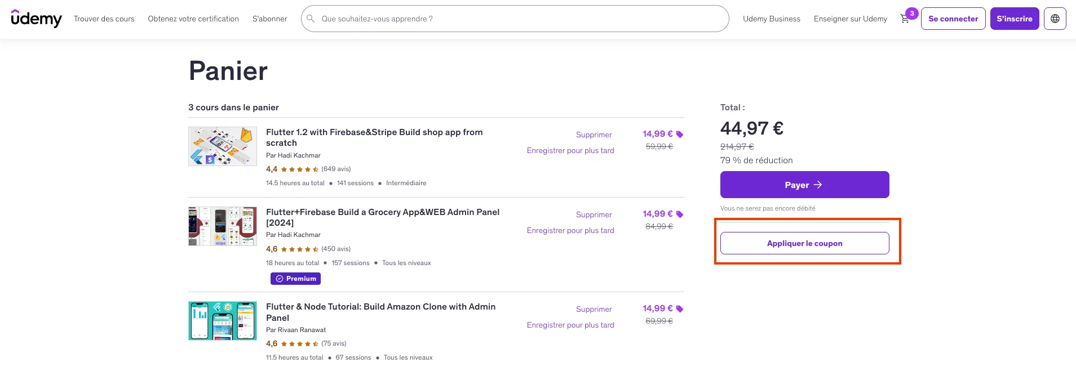Click the tag icon beside Grocery App price
The width and height of the screenshot is (1076, 385).
[x=680, y=214]
